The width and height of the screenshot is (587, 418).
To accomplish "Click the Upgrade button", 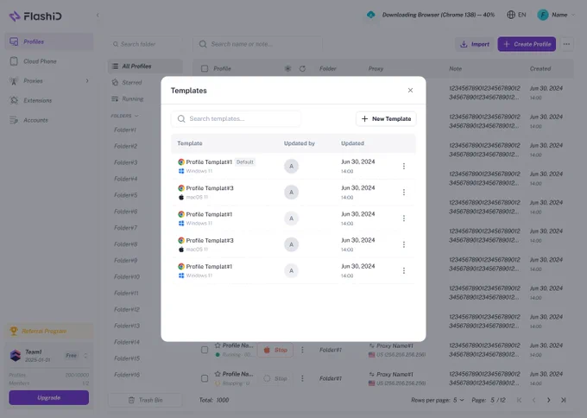I will click(x=49, y=397).
